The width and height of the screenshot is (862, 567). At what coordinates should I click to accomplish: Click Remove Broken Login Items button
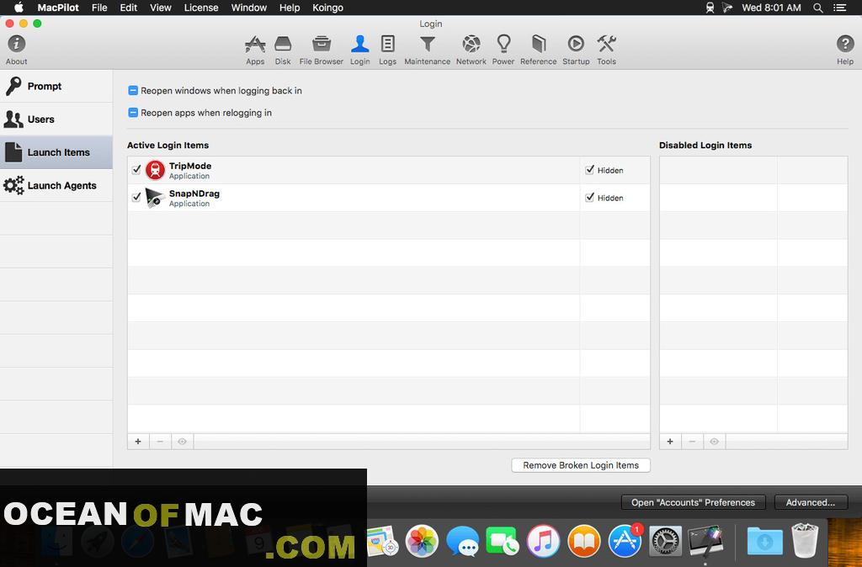point(581,465)
